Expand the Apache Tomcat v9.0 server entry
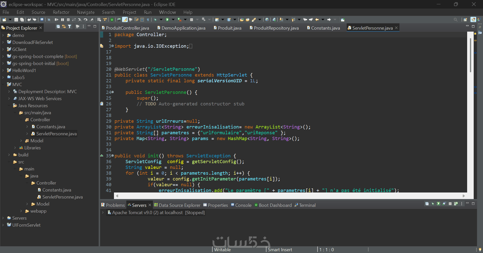483x253 pixels. 103,213
